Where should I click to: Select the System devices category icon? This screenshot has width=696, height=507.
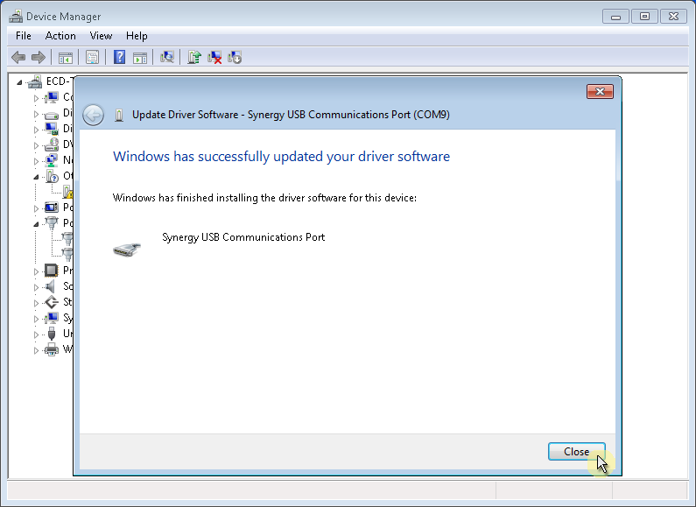52,318
